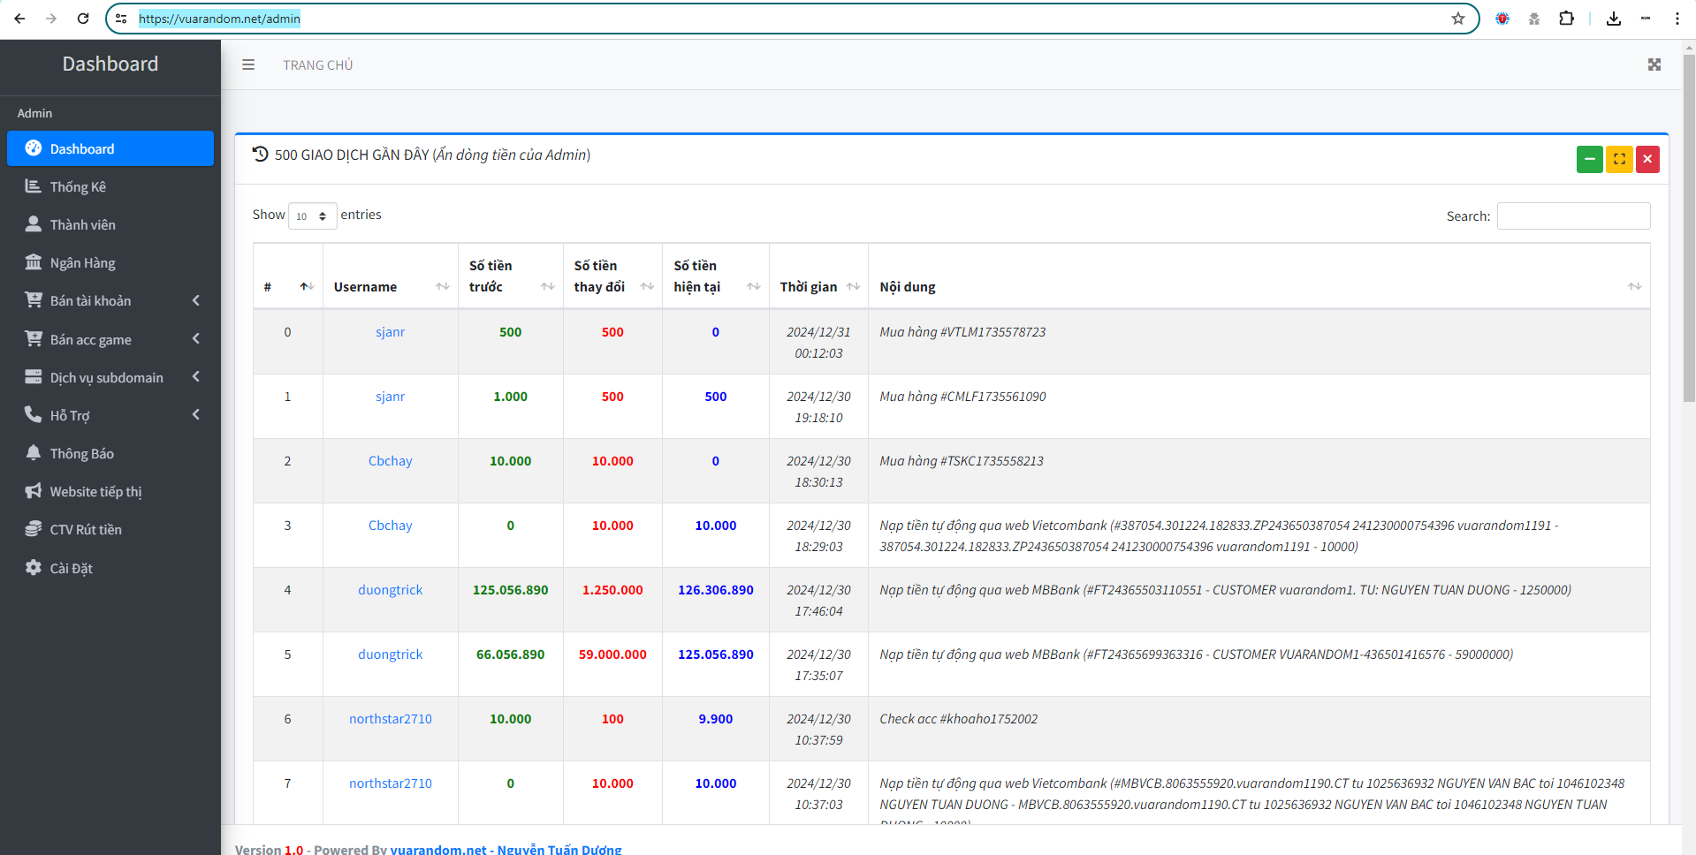Bookmark this page with the star icon
This screenshot has width=1696, height=855.
click(1457, 19)
